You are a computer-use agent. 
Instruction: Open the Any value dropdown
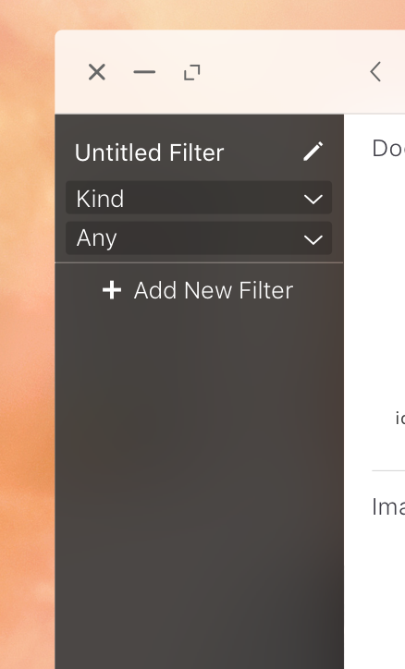(199, 238)
